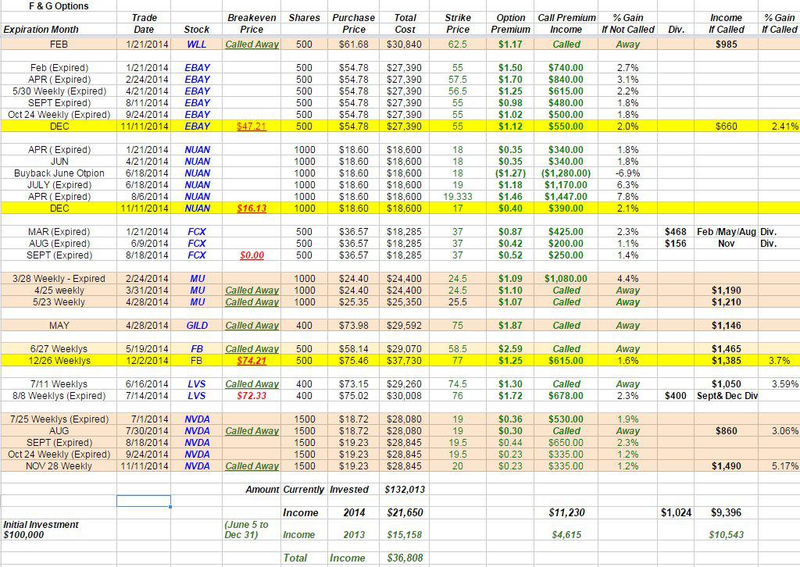
Task: Select the 'Sept& Dec Div' note cell
Action: pyautogui.click(x=727, y=396)
